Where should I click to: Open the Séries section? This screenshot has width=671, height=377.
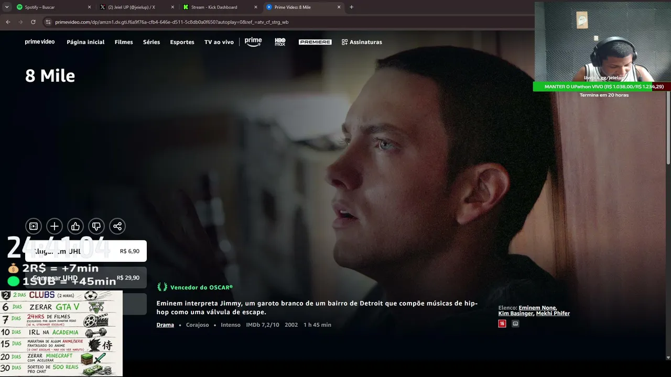[151, 42]
